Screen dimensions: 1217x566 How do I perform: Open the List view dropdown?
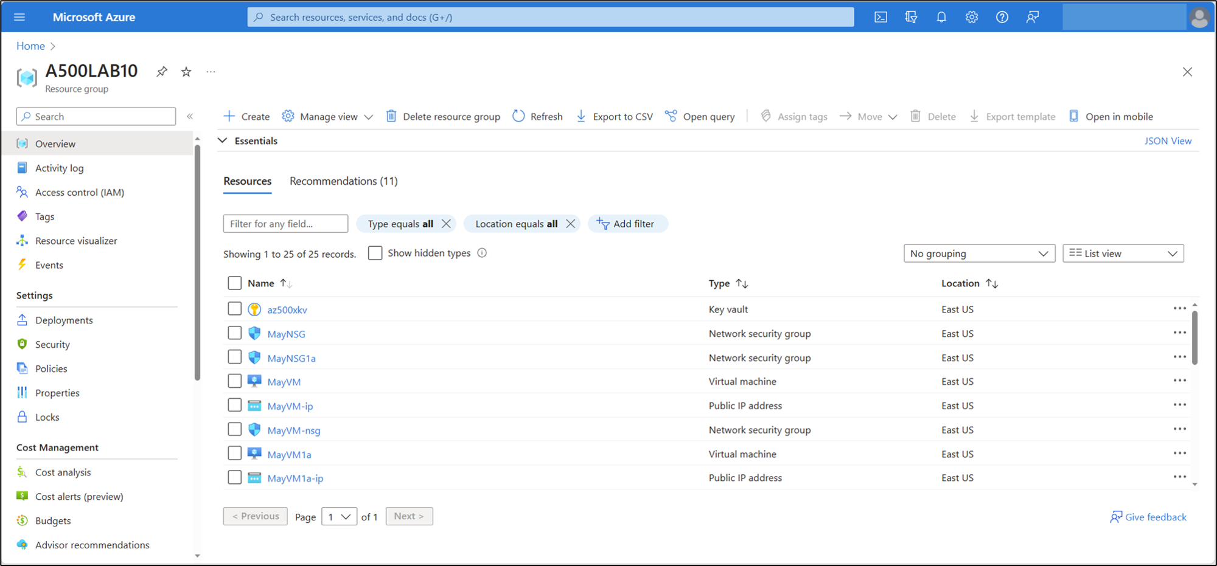click(1123, 254)
